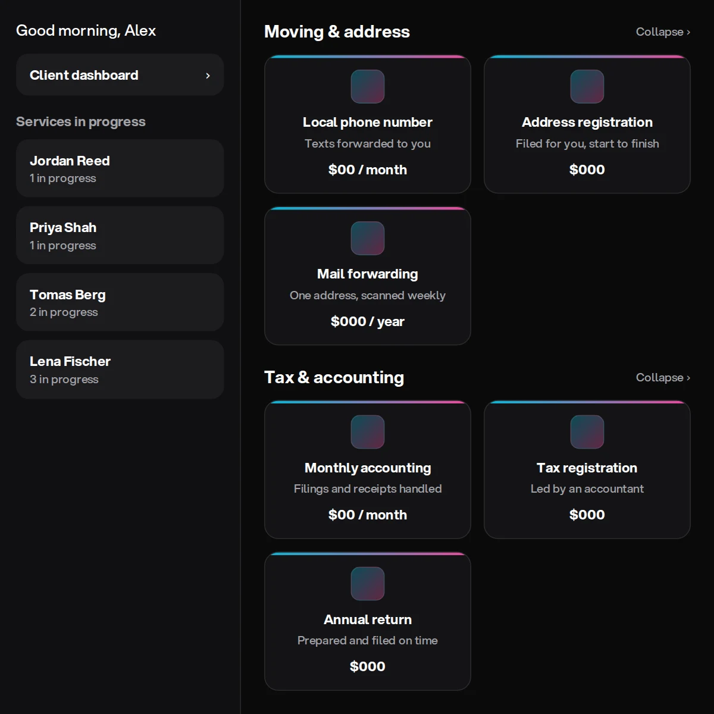This screenshot has width=714, height=714.
Task: Open the Client dashboard
Action: (x=120, y=75)
